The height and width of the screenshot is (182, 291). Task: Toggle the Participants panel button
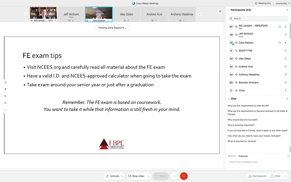257,176
